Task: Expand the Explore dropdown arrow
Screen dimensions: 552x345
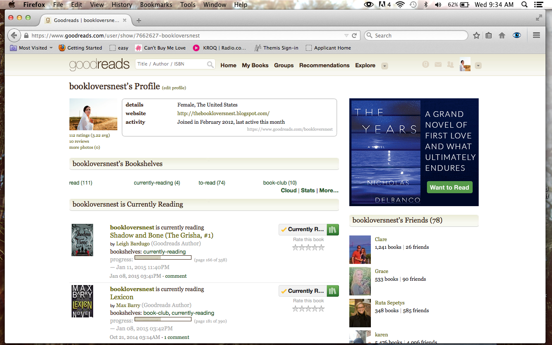Action: (x=385, y=66)
